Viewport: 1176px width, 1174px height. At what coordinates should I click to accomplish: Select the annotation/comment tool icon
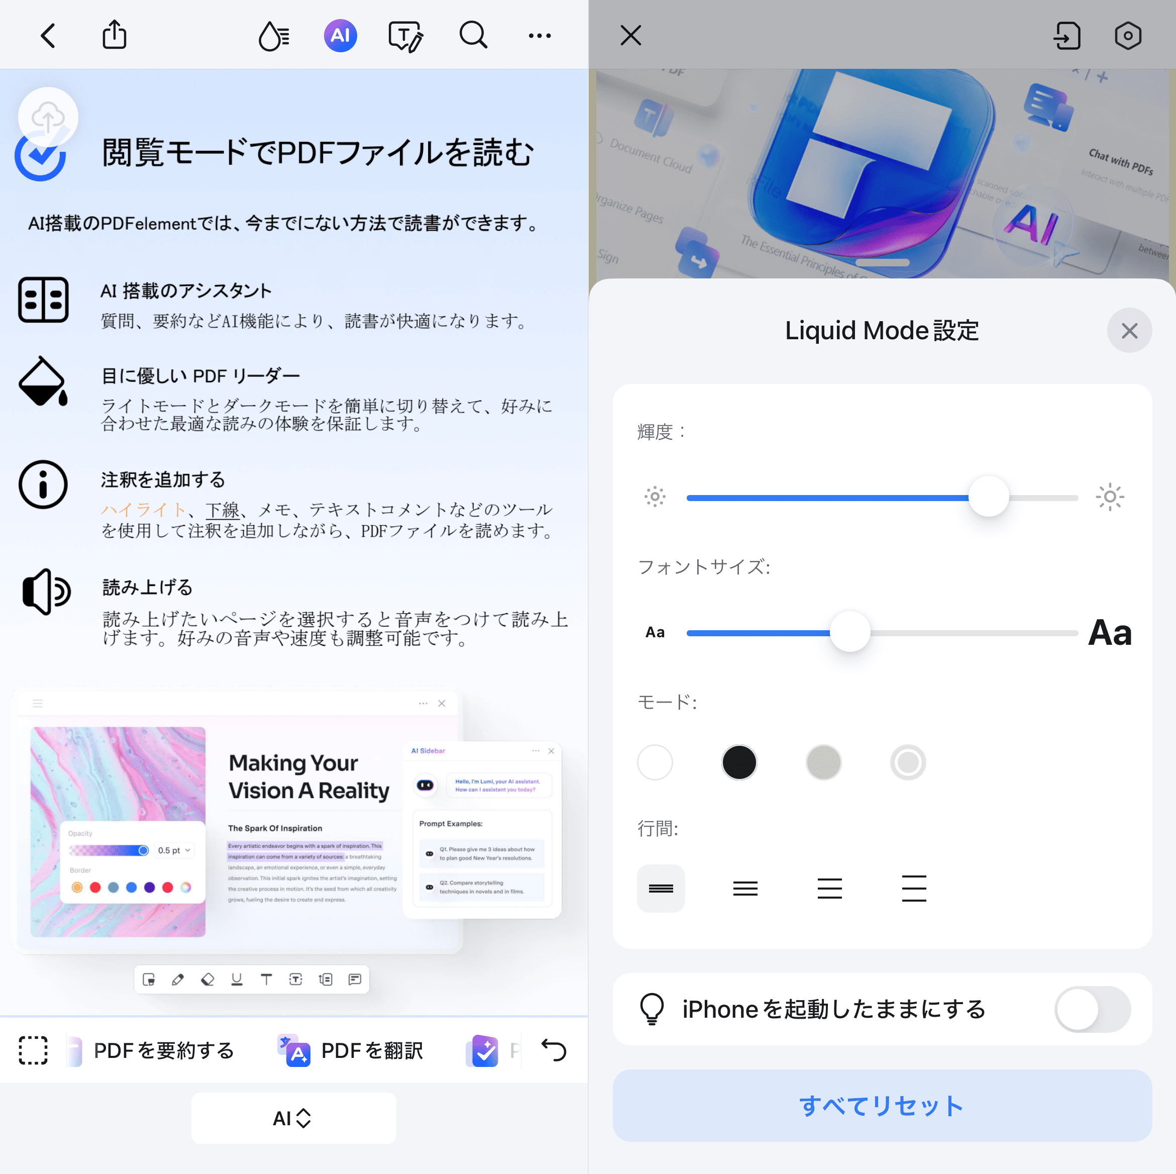click(x=356, y=979)
